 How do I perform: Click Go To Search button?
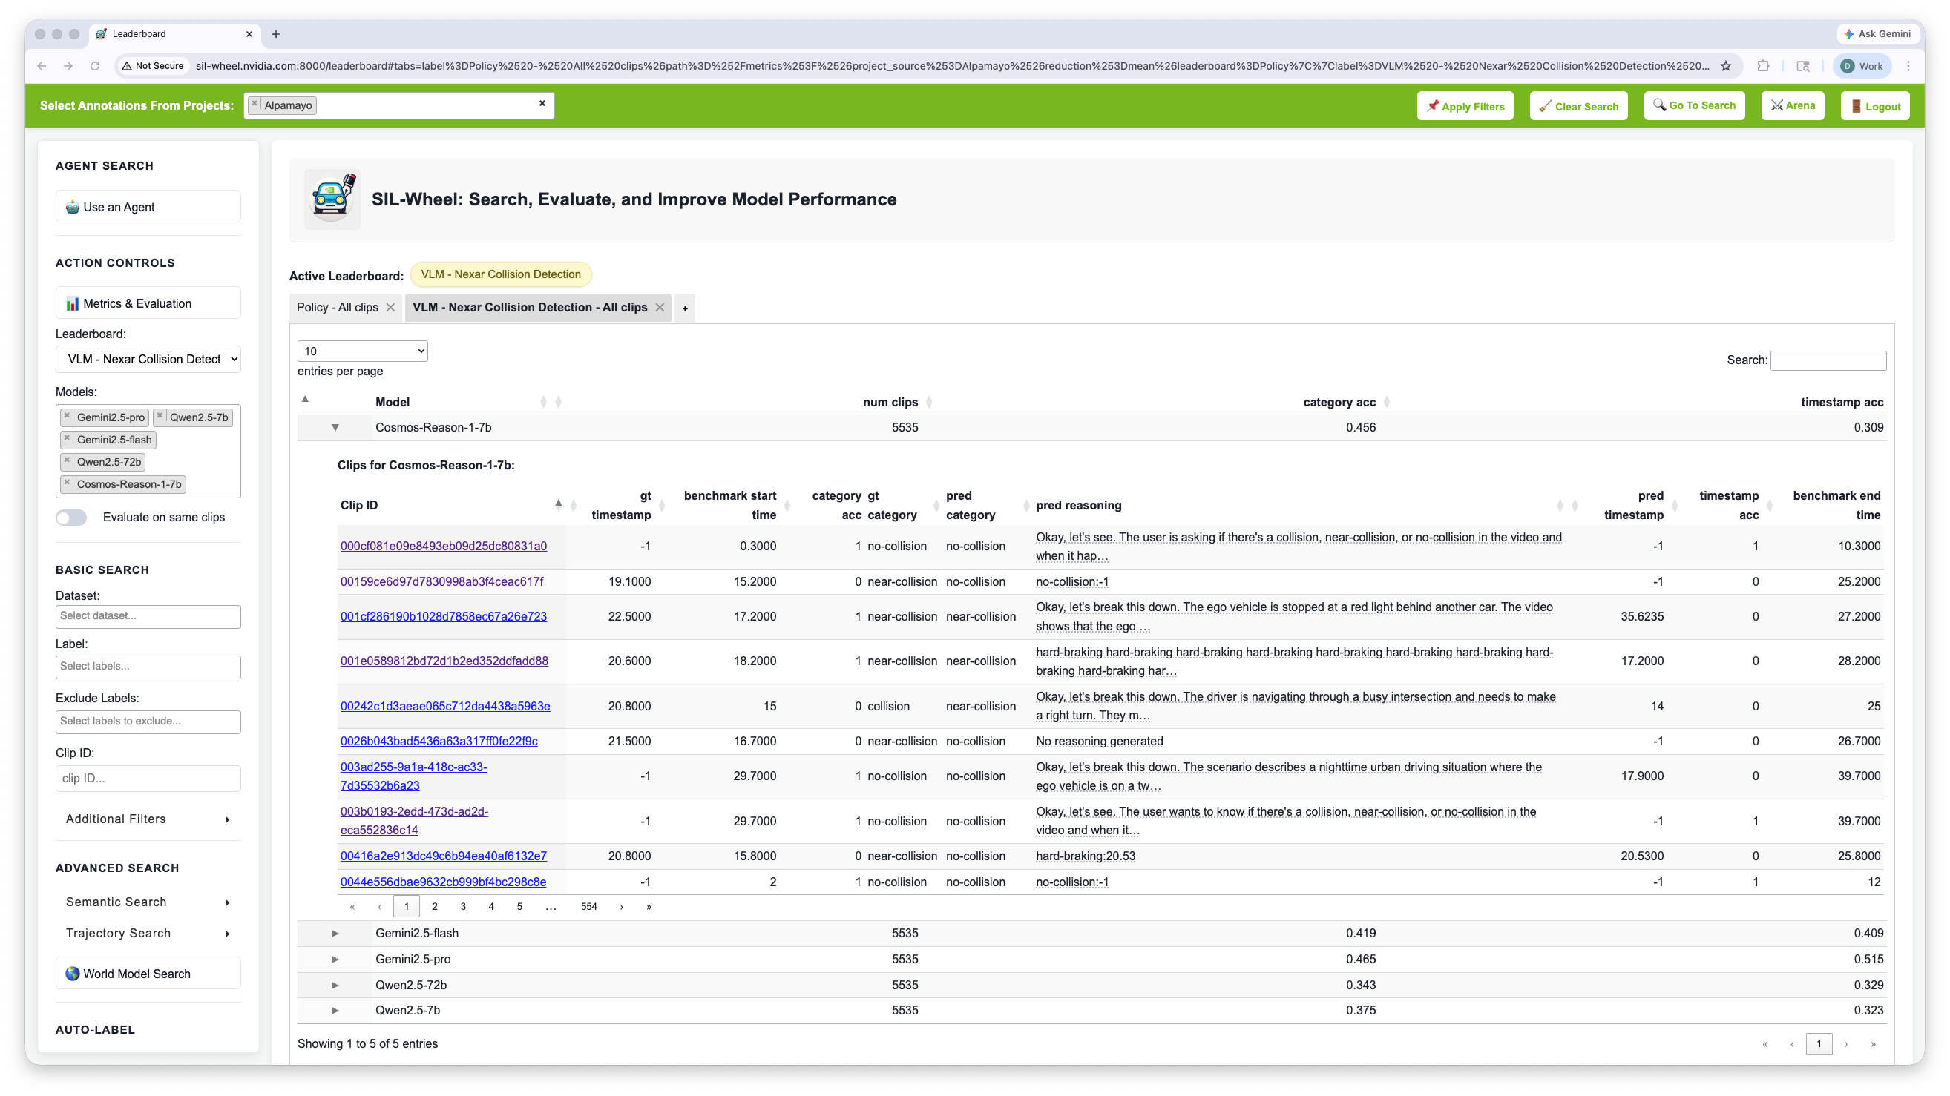(x=1694, y=105)
